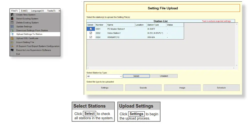Image resolution: width=250 pixels, height=124 pixels.
Task: Click the Select button under the station list
Action: (136, 76)
